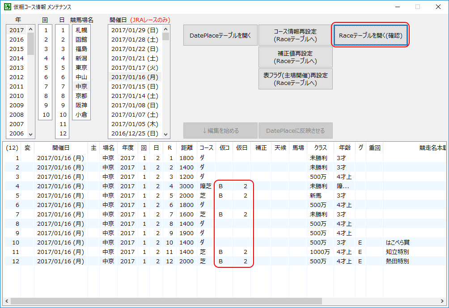Minimize the 仮柵コース情報 メンテナンス window
449x308 pixels.
click(x=397, y=7)
